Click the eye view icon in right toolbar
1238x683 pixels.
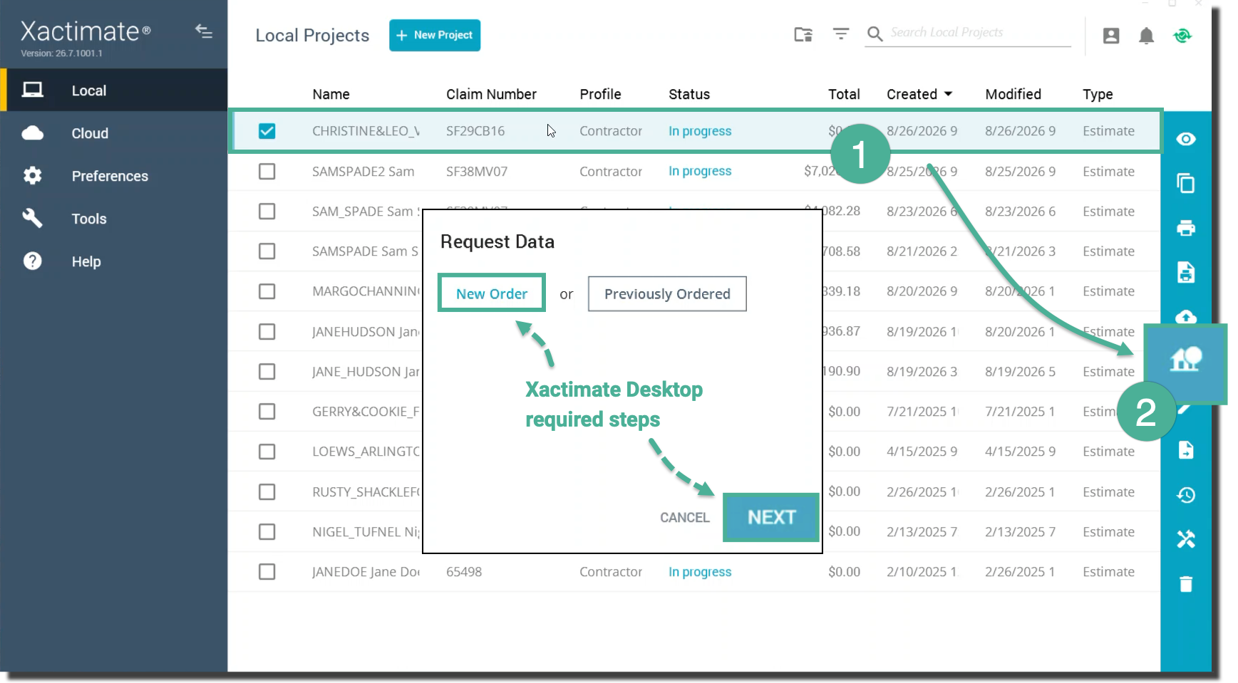(x=1186, y=139)
